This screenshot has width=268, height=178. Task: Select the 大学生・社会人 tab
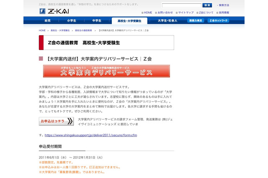[167, 20]
